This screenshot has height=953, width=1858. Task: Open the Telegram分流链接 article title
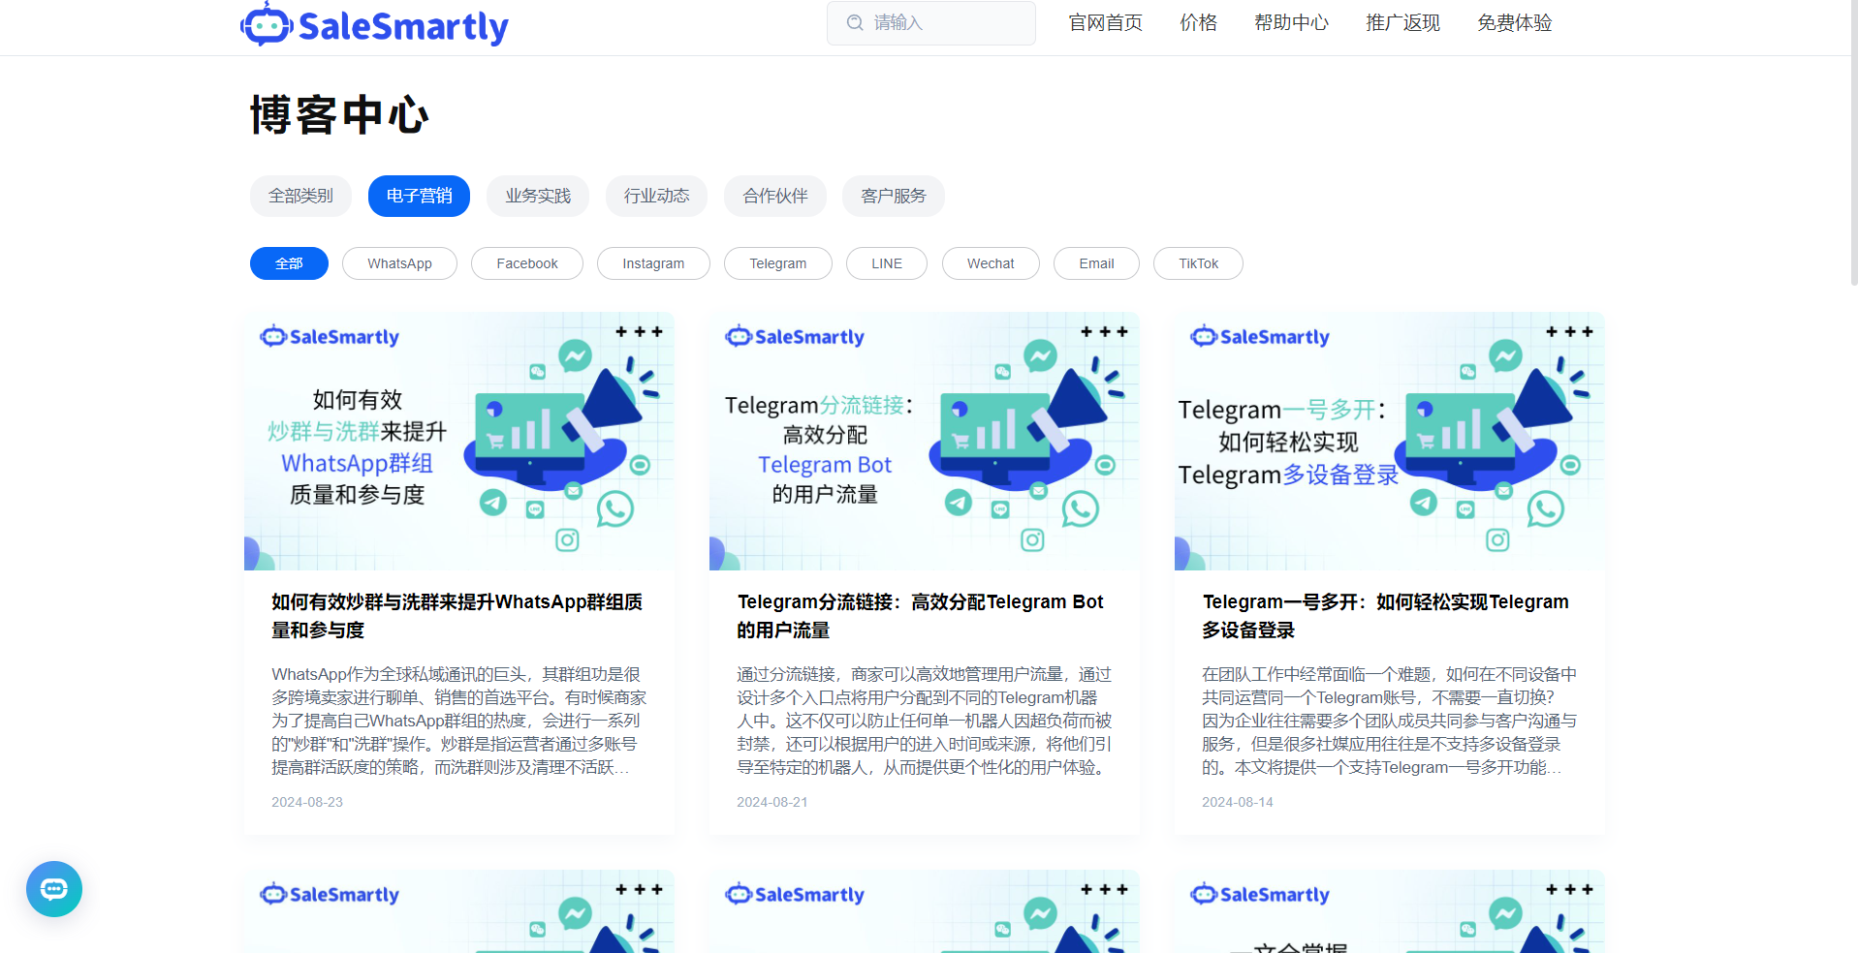point(920,616)
